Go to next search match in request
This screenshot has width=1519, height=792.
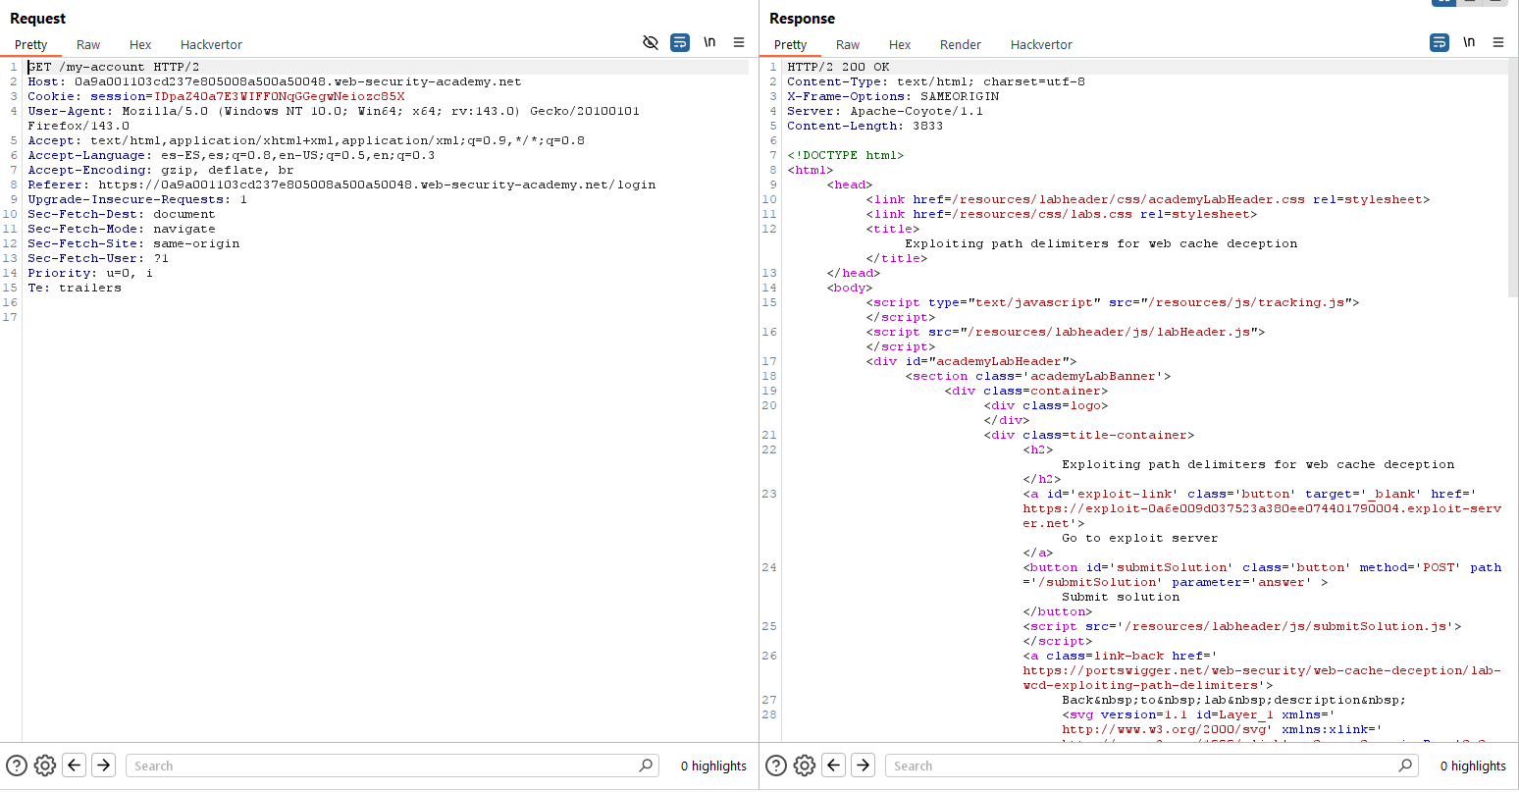click(104, 766)
